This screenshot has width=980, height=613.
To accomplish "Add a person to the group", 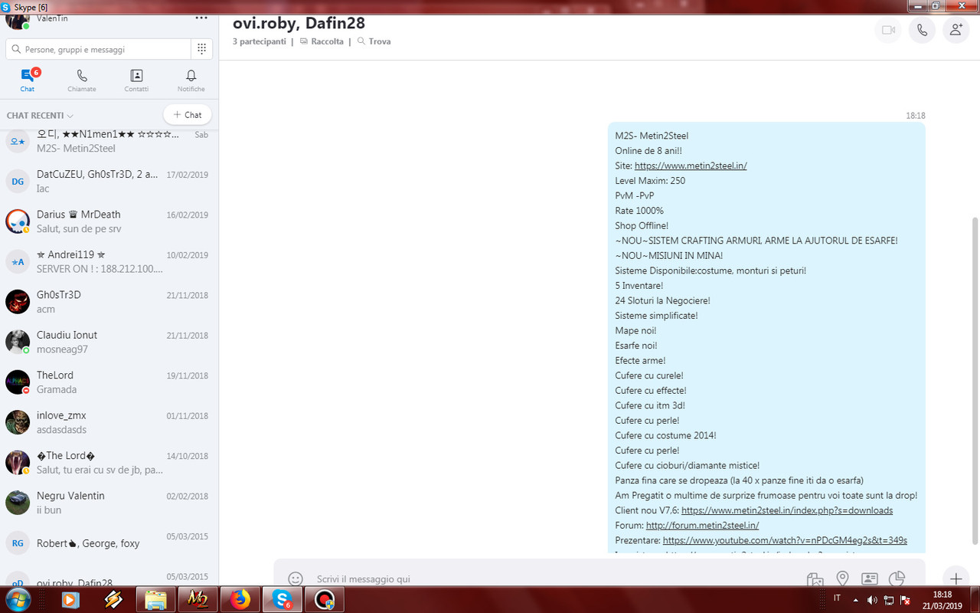I will (x=956, y=30).
